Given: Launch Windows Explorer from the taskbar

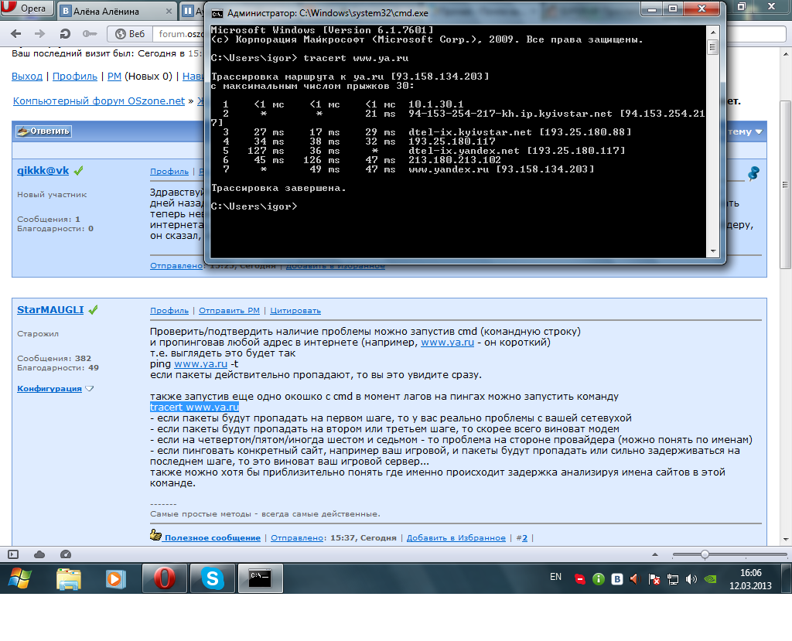Looking at the screenshot, I should pyautogui.click(x=69, y=578).
